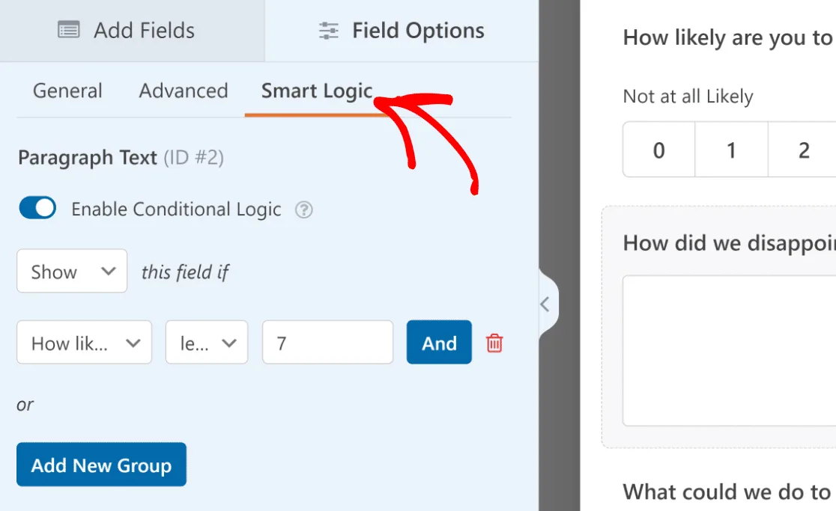The height and width of the screenshot is (511, 836).
Task: Choose rating 2 on the likelihood scale
Action: [802, 150]
